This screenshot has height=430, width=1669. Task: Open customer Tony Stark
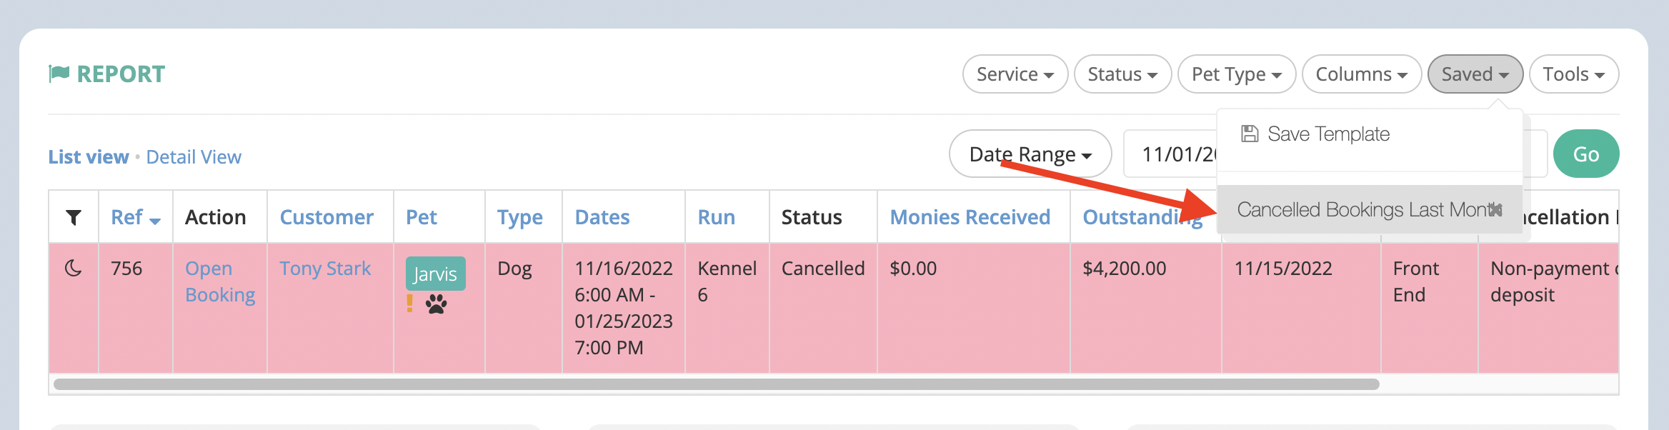pyautogui.click(x=325, y=269)
